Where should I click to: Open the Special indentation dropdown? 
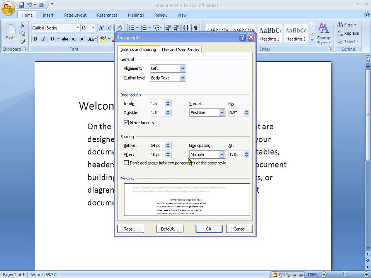(222, 112)
